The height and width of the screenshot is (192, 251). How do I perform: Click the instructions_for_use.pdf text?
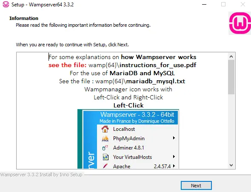tap(158, 65)
